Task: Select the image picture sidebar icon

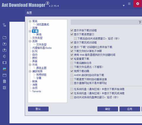Action: (x=4, y=69)
